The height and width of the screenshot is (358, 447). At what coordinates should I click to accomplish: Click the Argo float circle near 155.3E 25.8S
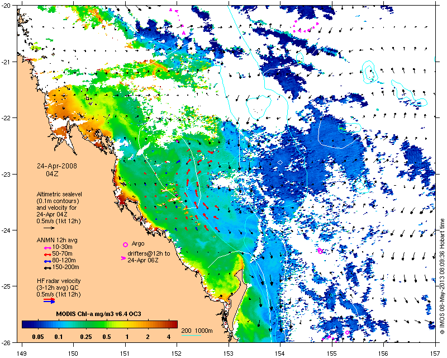[347, 333]
